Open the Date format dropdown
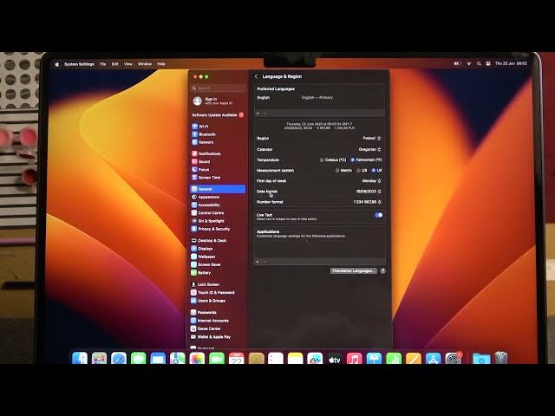Image resolution: width=555 pixels, height=416 pixels. (369, 192)
